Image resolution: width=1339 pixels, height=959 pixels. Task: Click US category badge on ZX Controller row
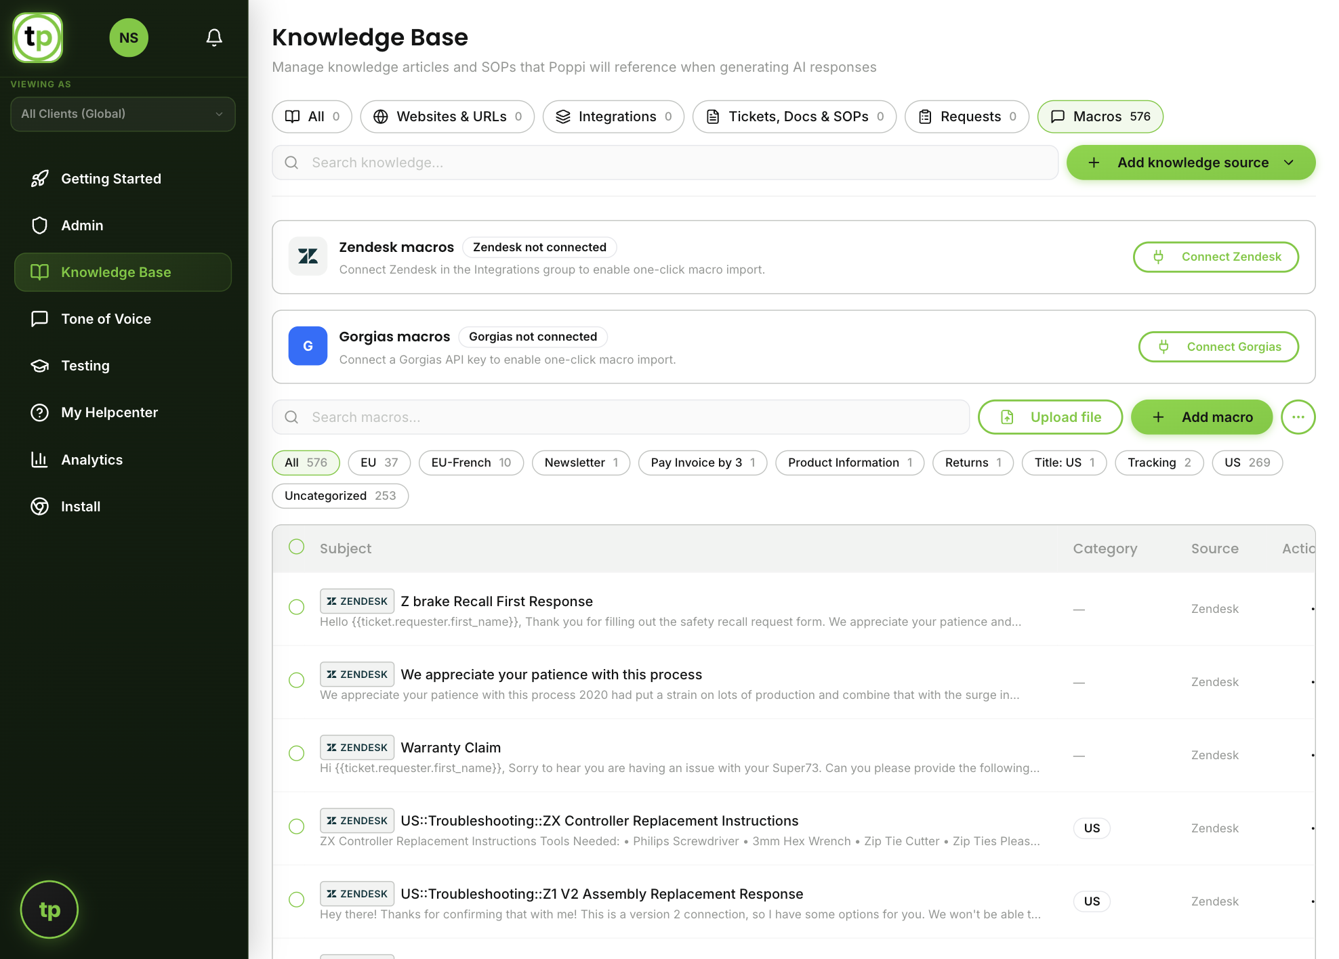1092,828
